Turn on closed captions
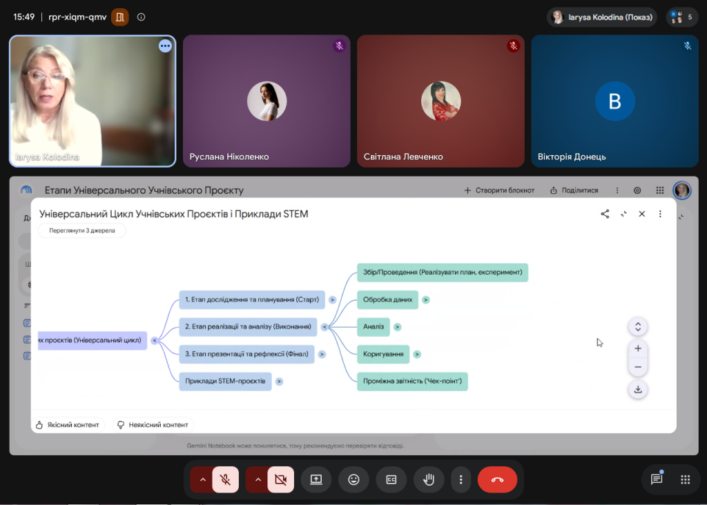The image size is (707, 505). pyautogui.click(x=391, y=479)
